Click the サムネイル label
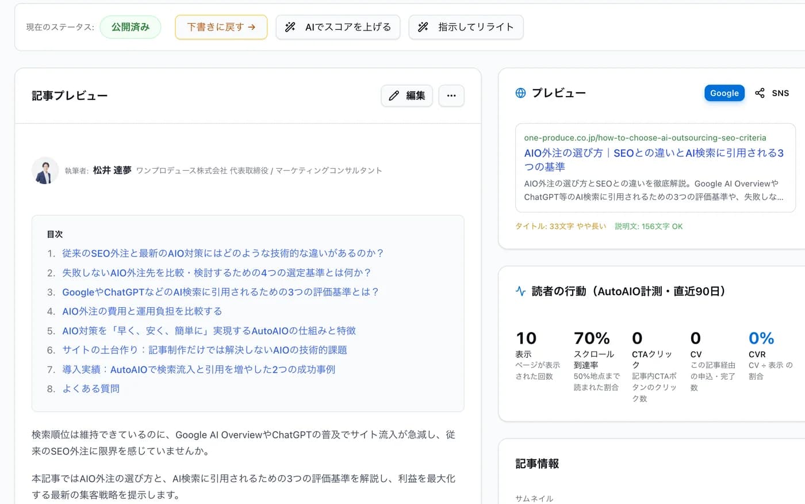This screenshot has height=504, width=805. (x=534, y=498)
